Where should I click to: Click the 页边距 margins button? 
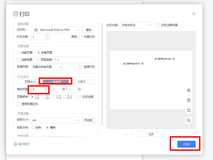coord(88,120)
